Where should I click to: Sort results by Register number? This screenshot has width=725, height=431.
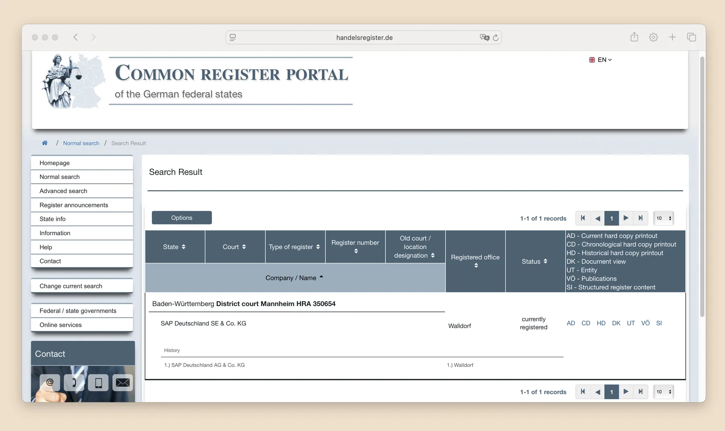coord(355,247)
